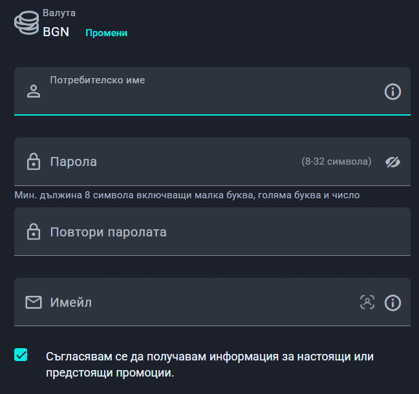Click the BGN currency value

(x=56, y=32)
